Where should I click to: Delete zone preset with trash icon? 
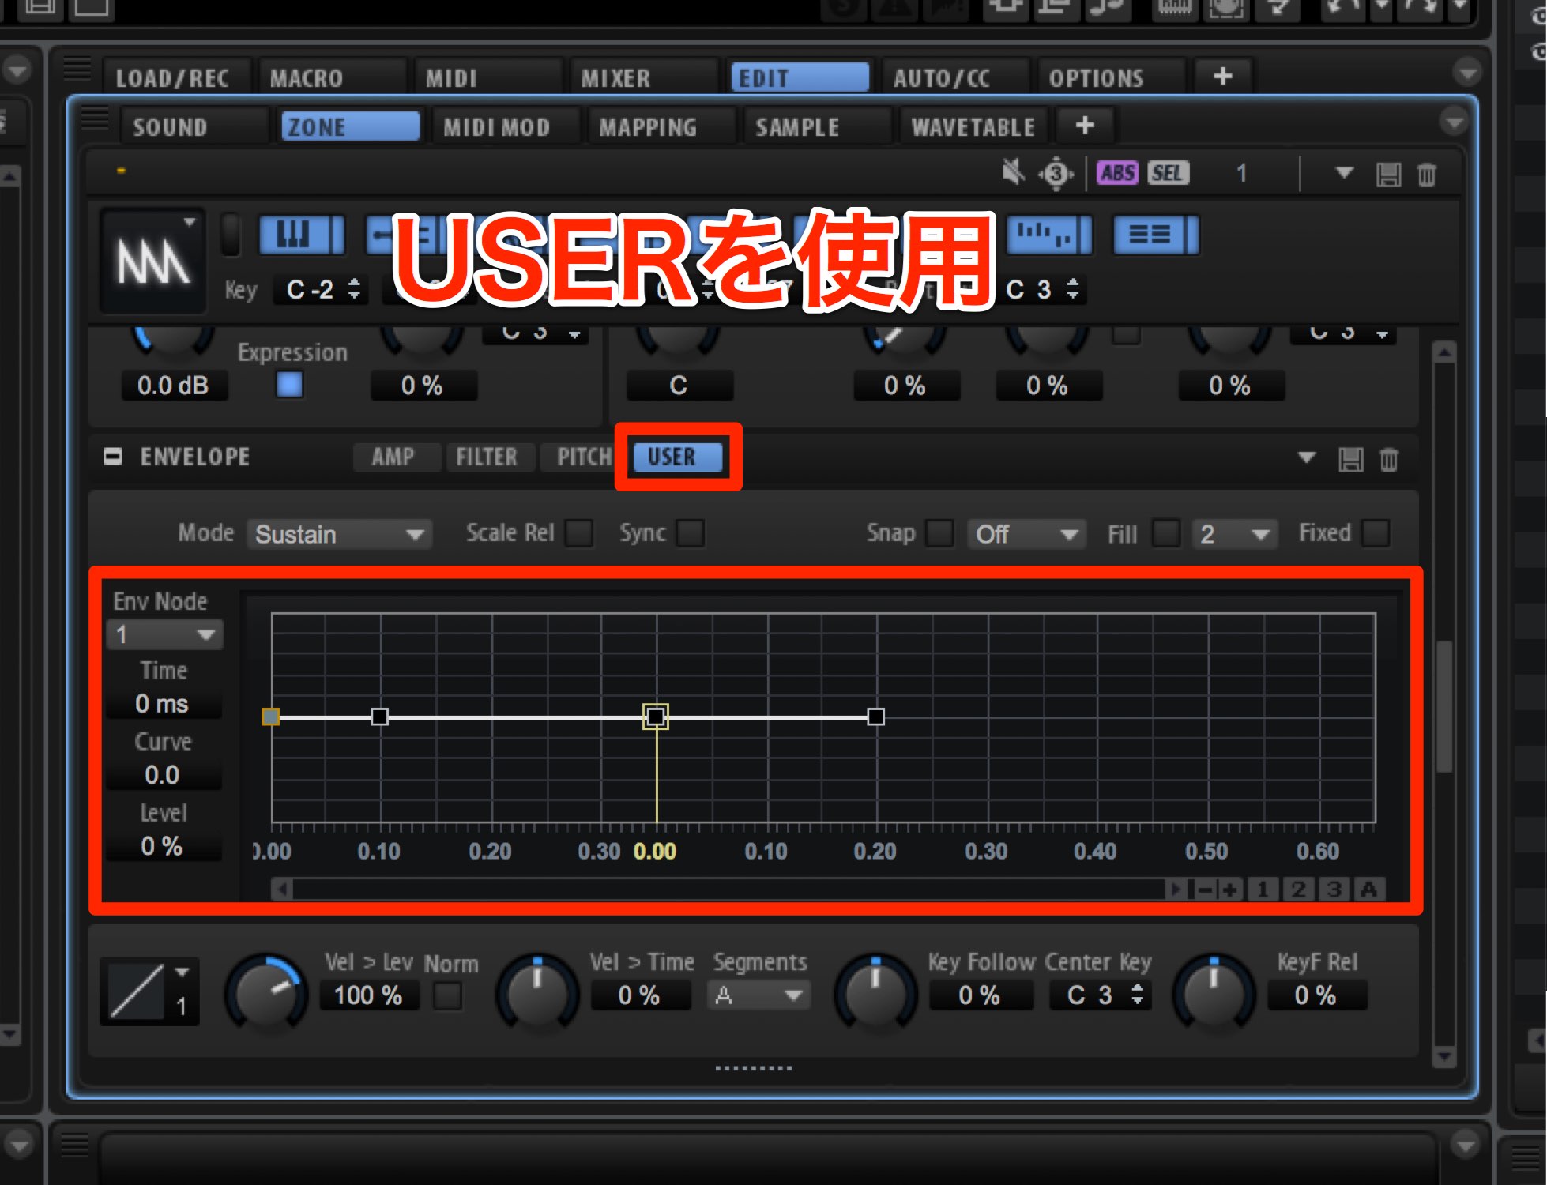point(1426,174)
